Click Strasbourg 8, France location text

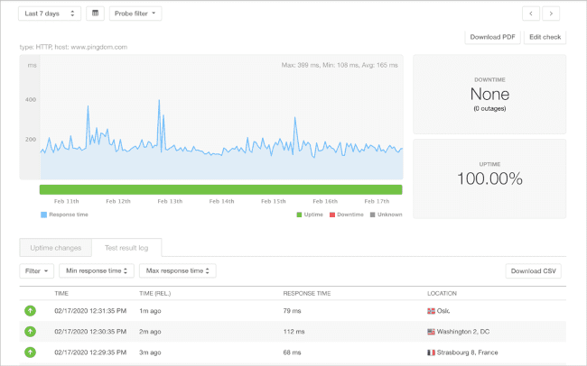click(x=467, y=352)
